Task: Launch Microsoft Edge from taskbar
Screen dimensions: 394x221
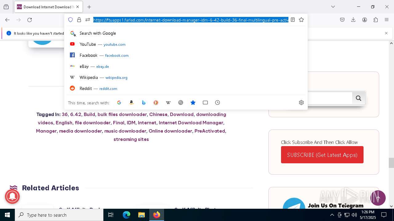Action: pos(127,215)
